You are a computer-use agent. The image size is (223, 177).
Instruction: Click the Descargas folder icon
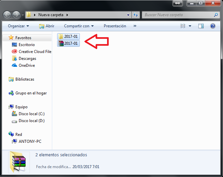click(14, 58)
